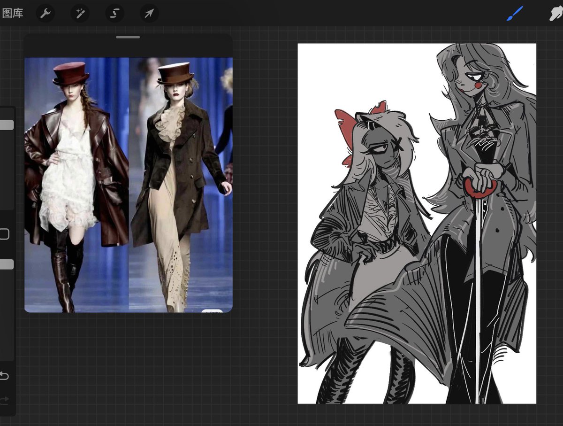Select the Transform arrow tool

pyautogui.click(x=149, y=13)
